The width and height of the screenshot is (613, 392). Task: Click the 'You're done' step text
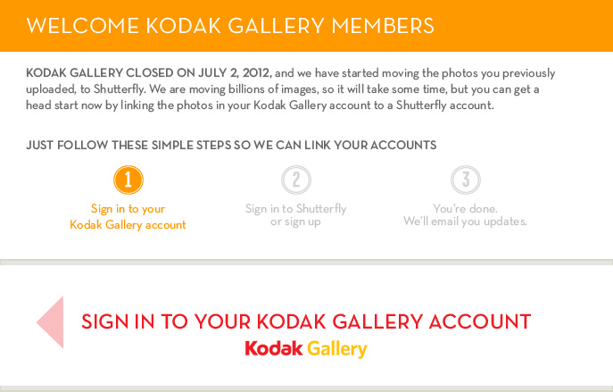point(465,209)
